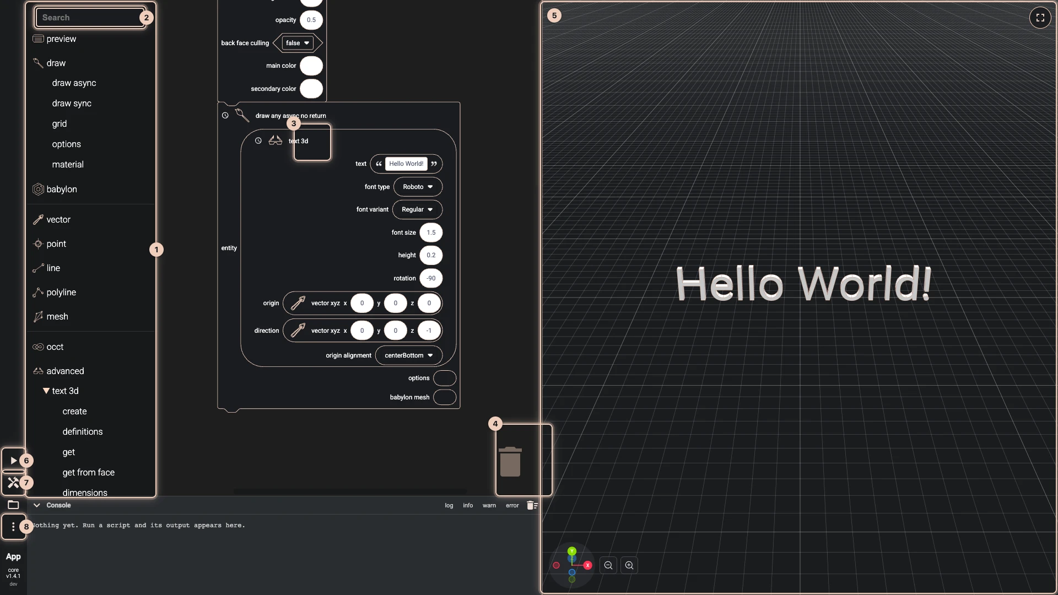1058x595 pixels.
Task: Open the occt category
Action: point(55,347)
